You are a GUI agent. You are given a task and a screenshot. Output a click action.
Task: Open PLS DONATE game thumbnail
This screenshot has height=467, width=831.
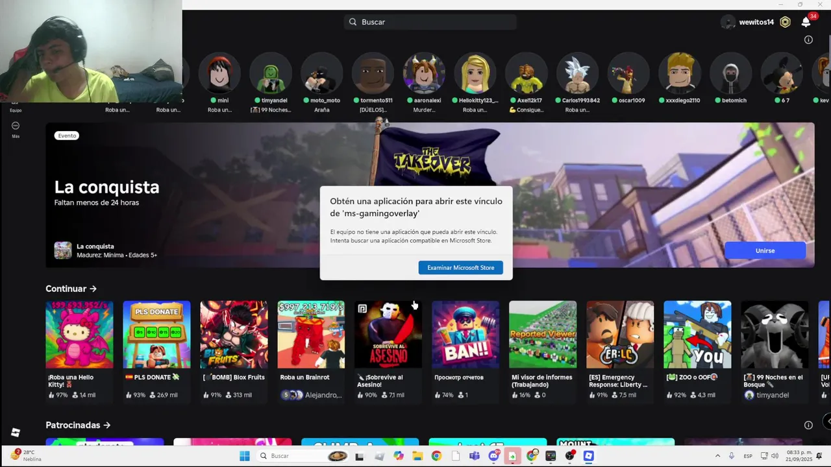pyautogui.click(x=156, y=335)
